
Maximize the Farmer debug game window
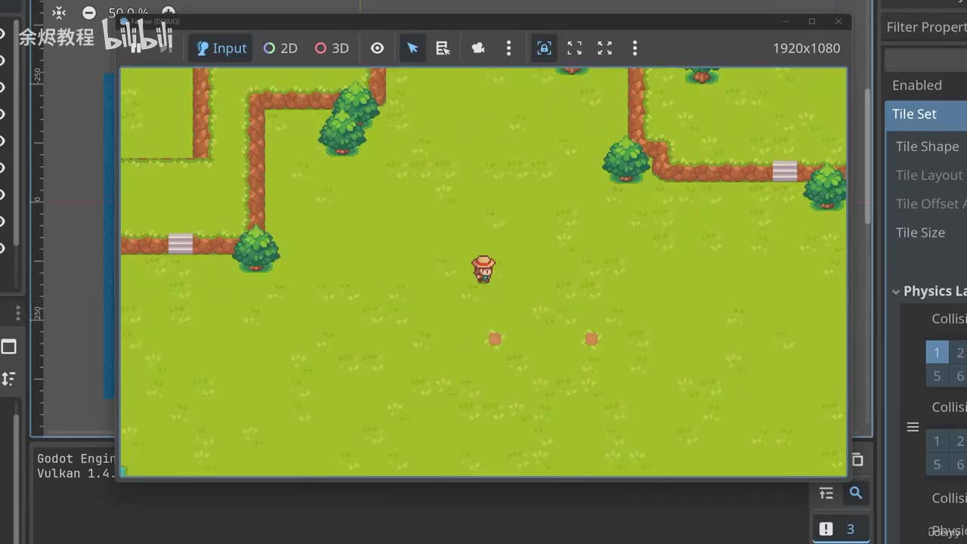click(x=811, y=21)
